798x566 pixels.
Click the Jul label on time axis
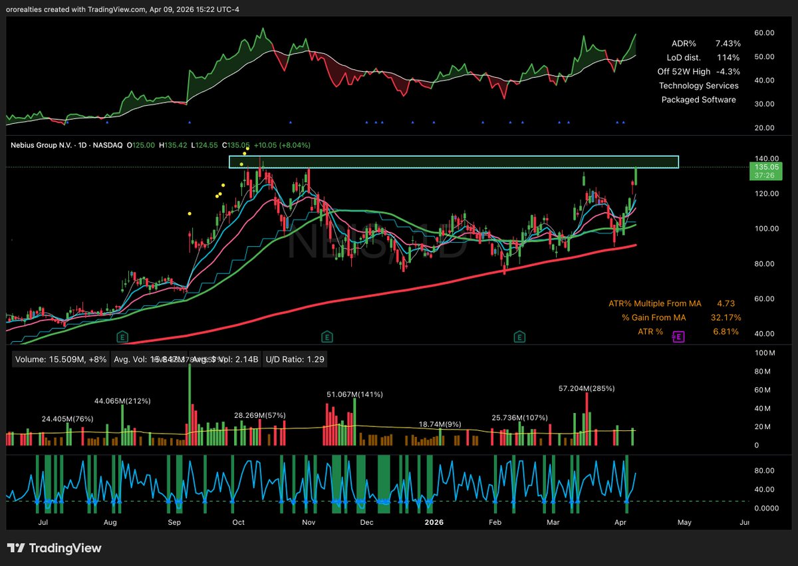click(44, 523)
